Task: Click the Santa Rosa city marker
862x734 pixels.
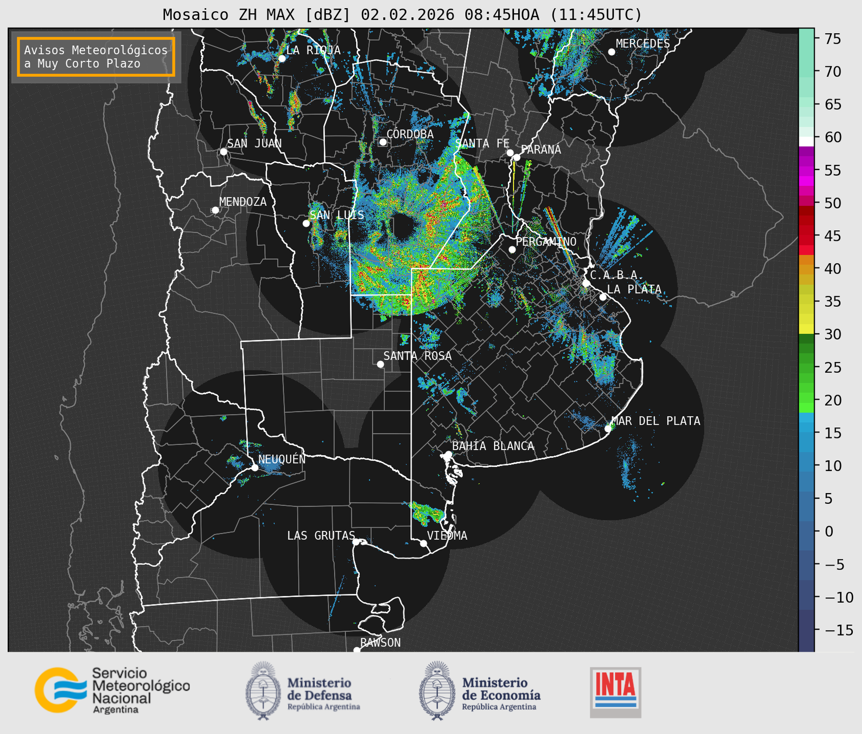Action: [380, 364]
